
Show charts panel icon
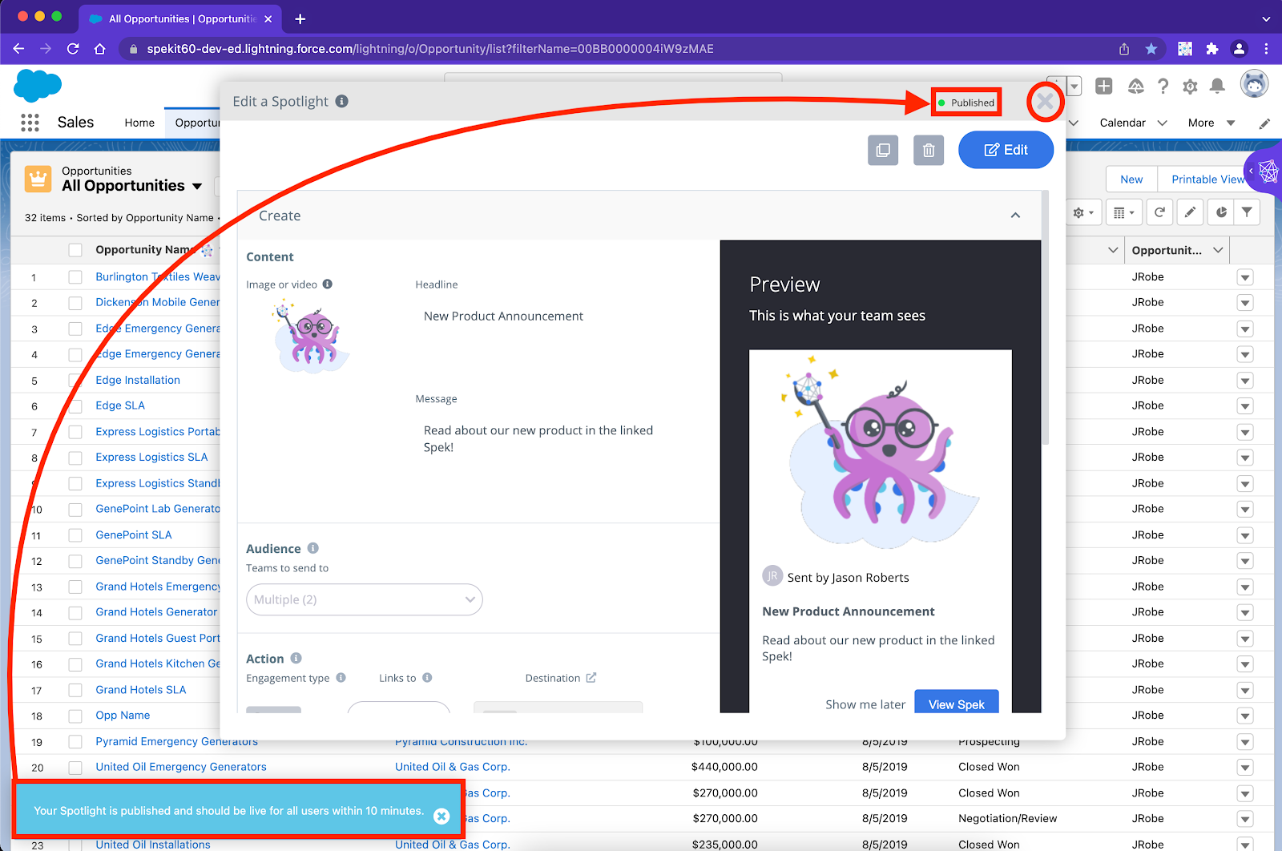pyautogui.click(x=1221, y=212)
